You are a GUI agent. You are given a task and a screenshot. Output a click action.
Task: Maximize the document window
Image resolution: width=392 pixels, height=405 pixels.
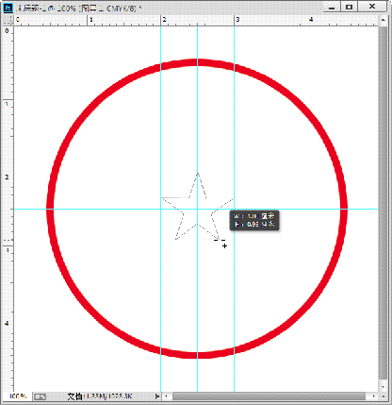350,7
